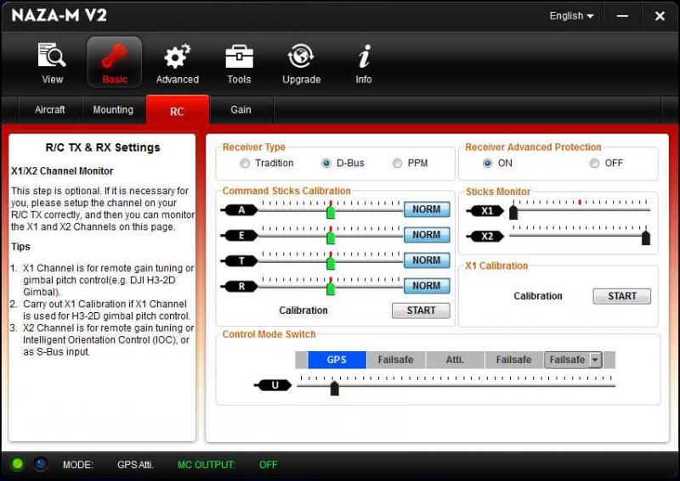
Task: Click the green status LED indicator
Action: tap(18, 464)
